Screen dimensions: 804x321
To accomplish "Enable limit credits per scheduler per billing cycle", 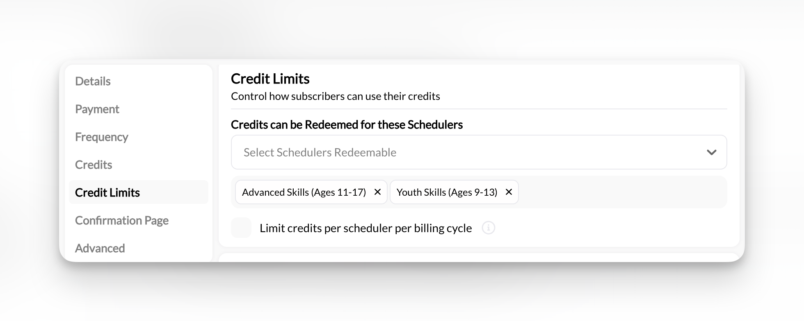I will tap(241, 228).
